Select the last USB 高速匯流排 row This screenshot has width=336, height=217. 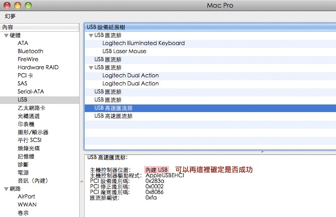[x=210, y=116]
